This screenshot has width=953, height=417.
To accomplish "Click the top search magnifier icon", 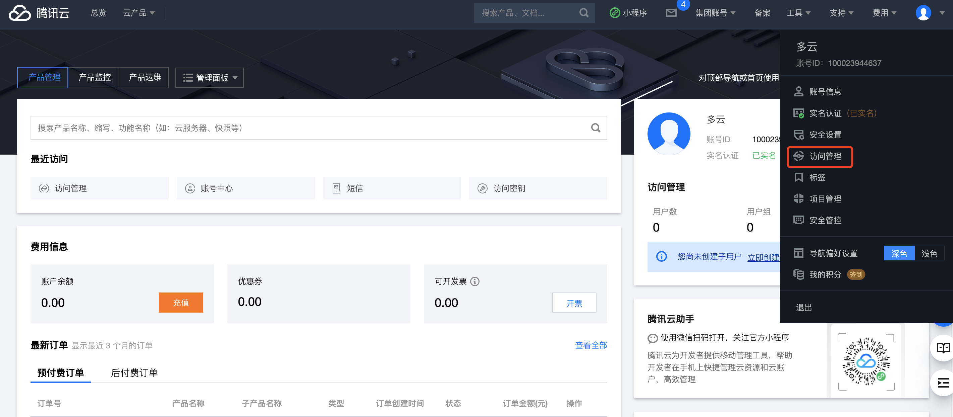I will click(584, 13).
